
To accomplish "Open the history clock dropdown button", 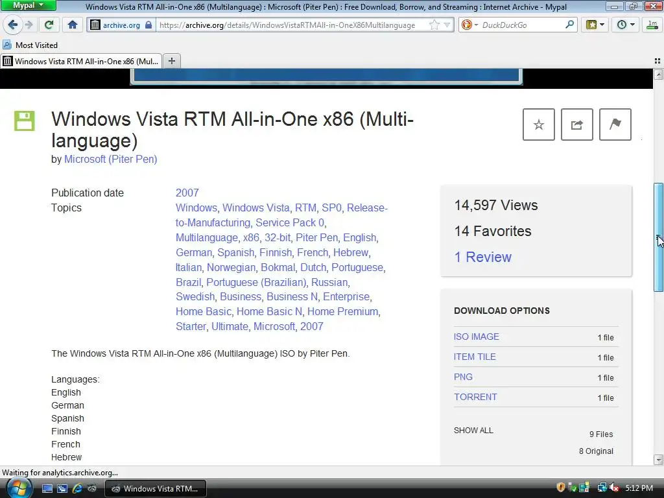I will 626,25.
